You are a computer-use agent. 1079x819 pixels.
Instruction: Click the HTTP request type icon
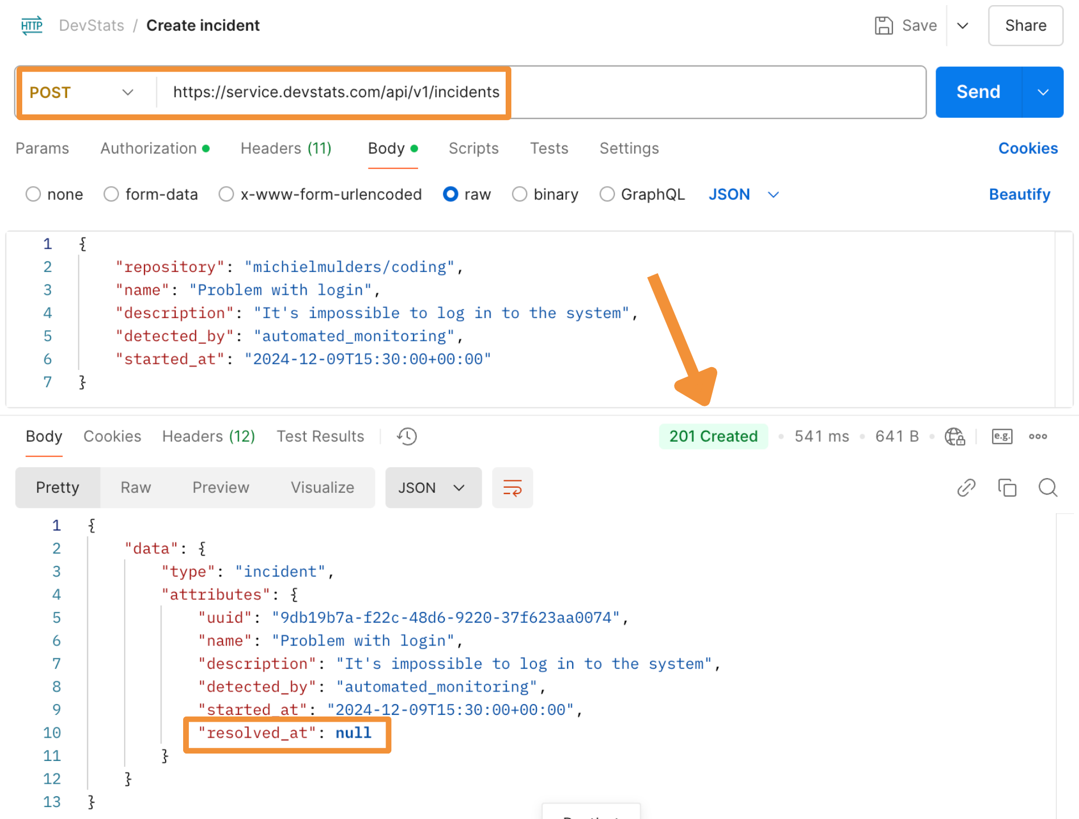coord(32,26)
